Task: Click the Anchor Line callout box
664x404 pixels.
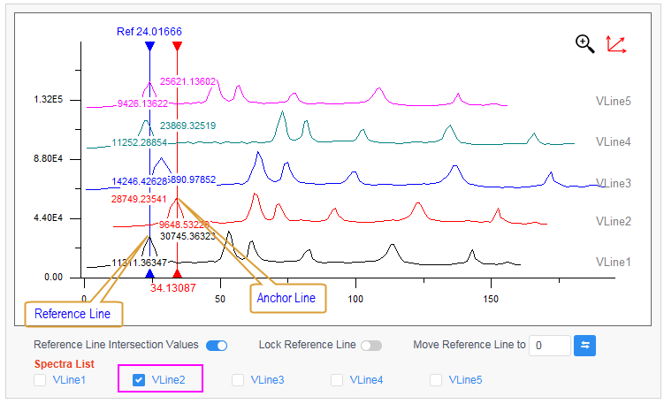Action: [286, 298]
